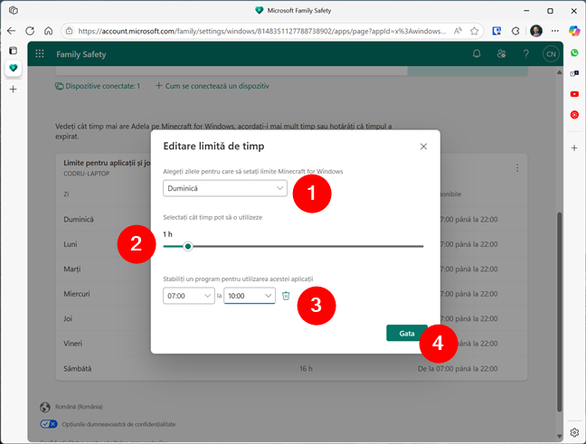Click Gata to save the limit
The image size is (586, 444).
click(x=407, y=333)
